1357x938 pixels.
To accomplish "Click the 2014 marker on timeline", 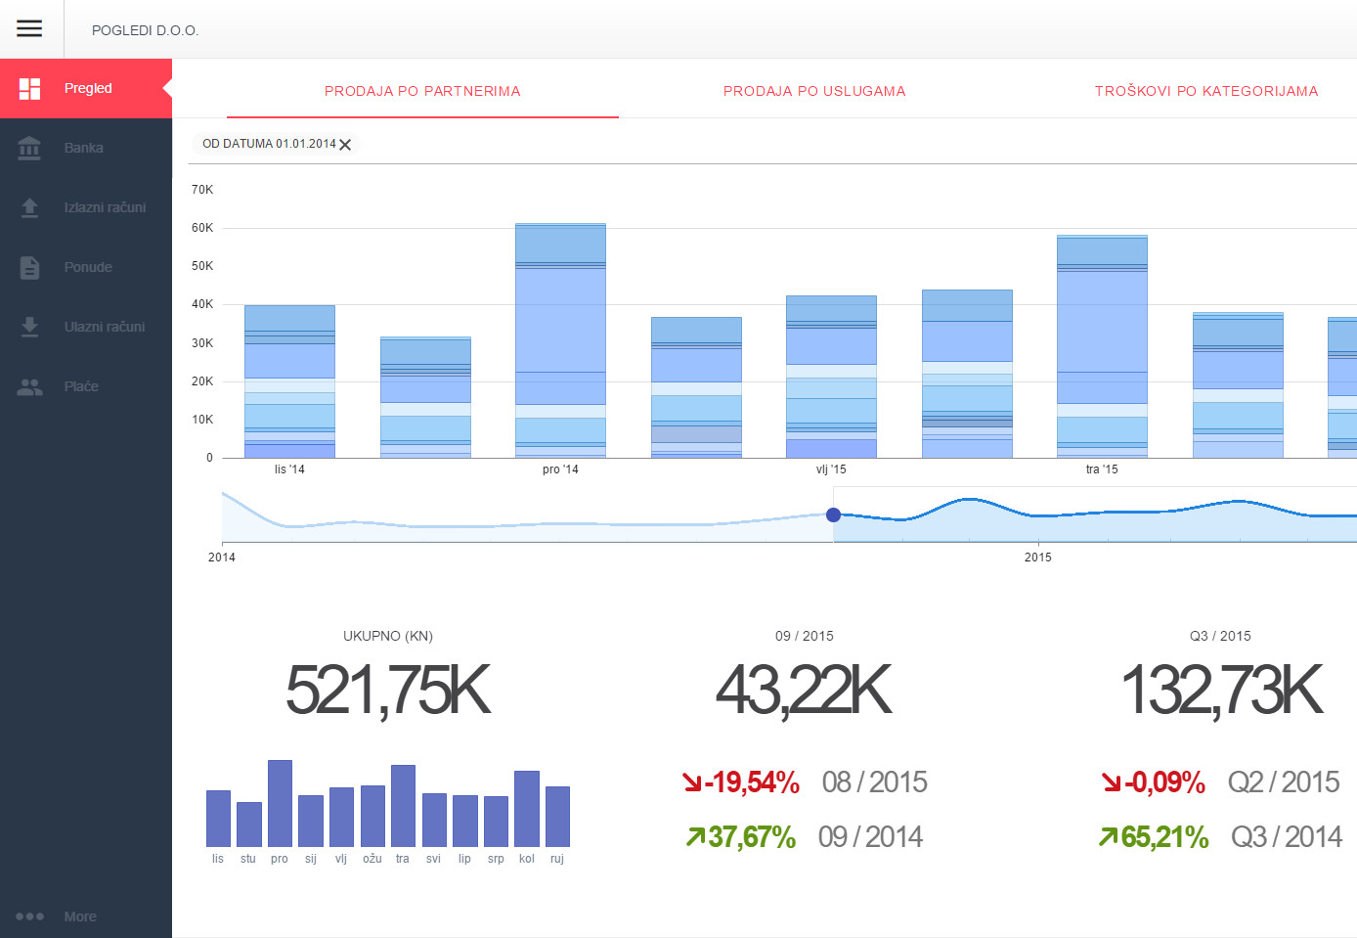I will [x=222, y=558].
